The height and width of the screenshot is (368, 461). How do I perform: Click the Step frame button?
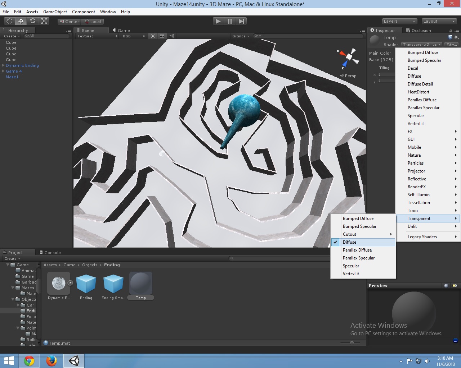point(242,21)
